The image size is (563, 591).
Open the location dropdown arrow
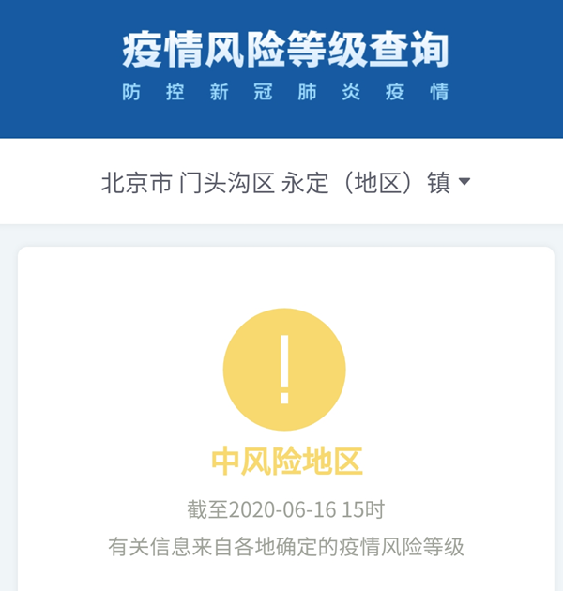[464, 182]
